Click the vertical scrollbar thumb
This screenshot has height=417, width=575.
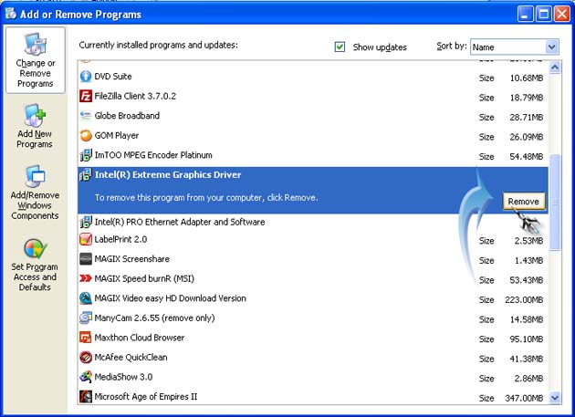pyautogui.click(x=555, y=202)
